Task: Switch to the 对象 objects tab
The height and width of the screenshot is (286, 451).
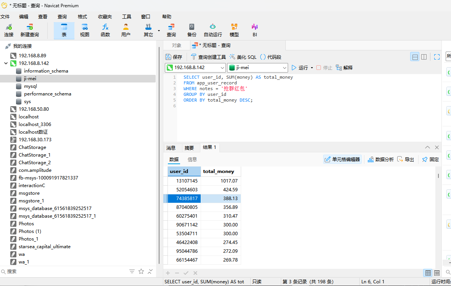Action: pyautogui.click(x=177, y=45)
